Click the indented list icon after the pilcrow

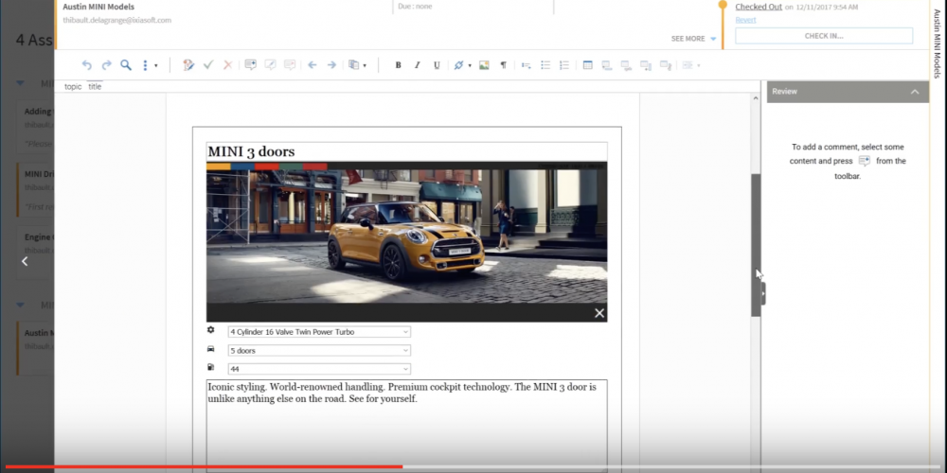tap(526, 65)
